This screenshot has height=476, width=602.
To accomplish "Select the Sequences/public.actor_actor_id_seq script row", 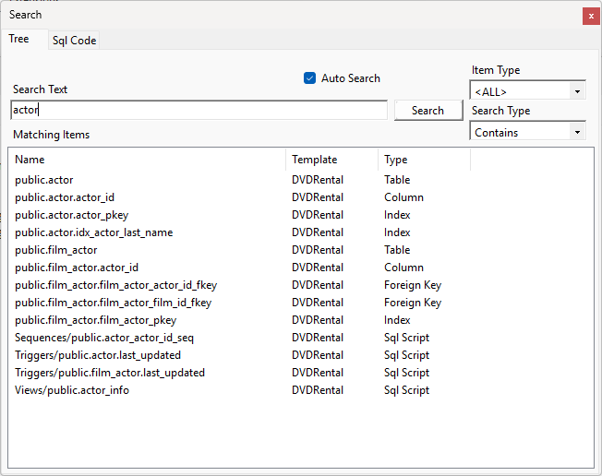I will pyautogui.click(x=104, y=338).
